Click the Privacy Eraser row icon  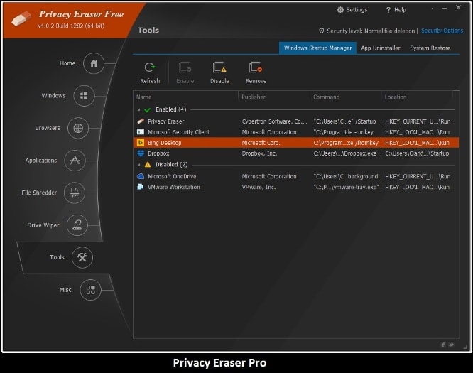click(x=141, y=121)
